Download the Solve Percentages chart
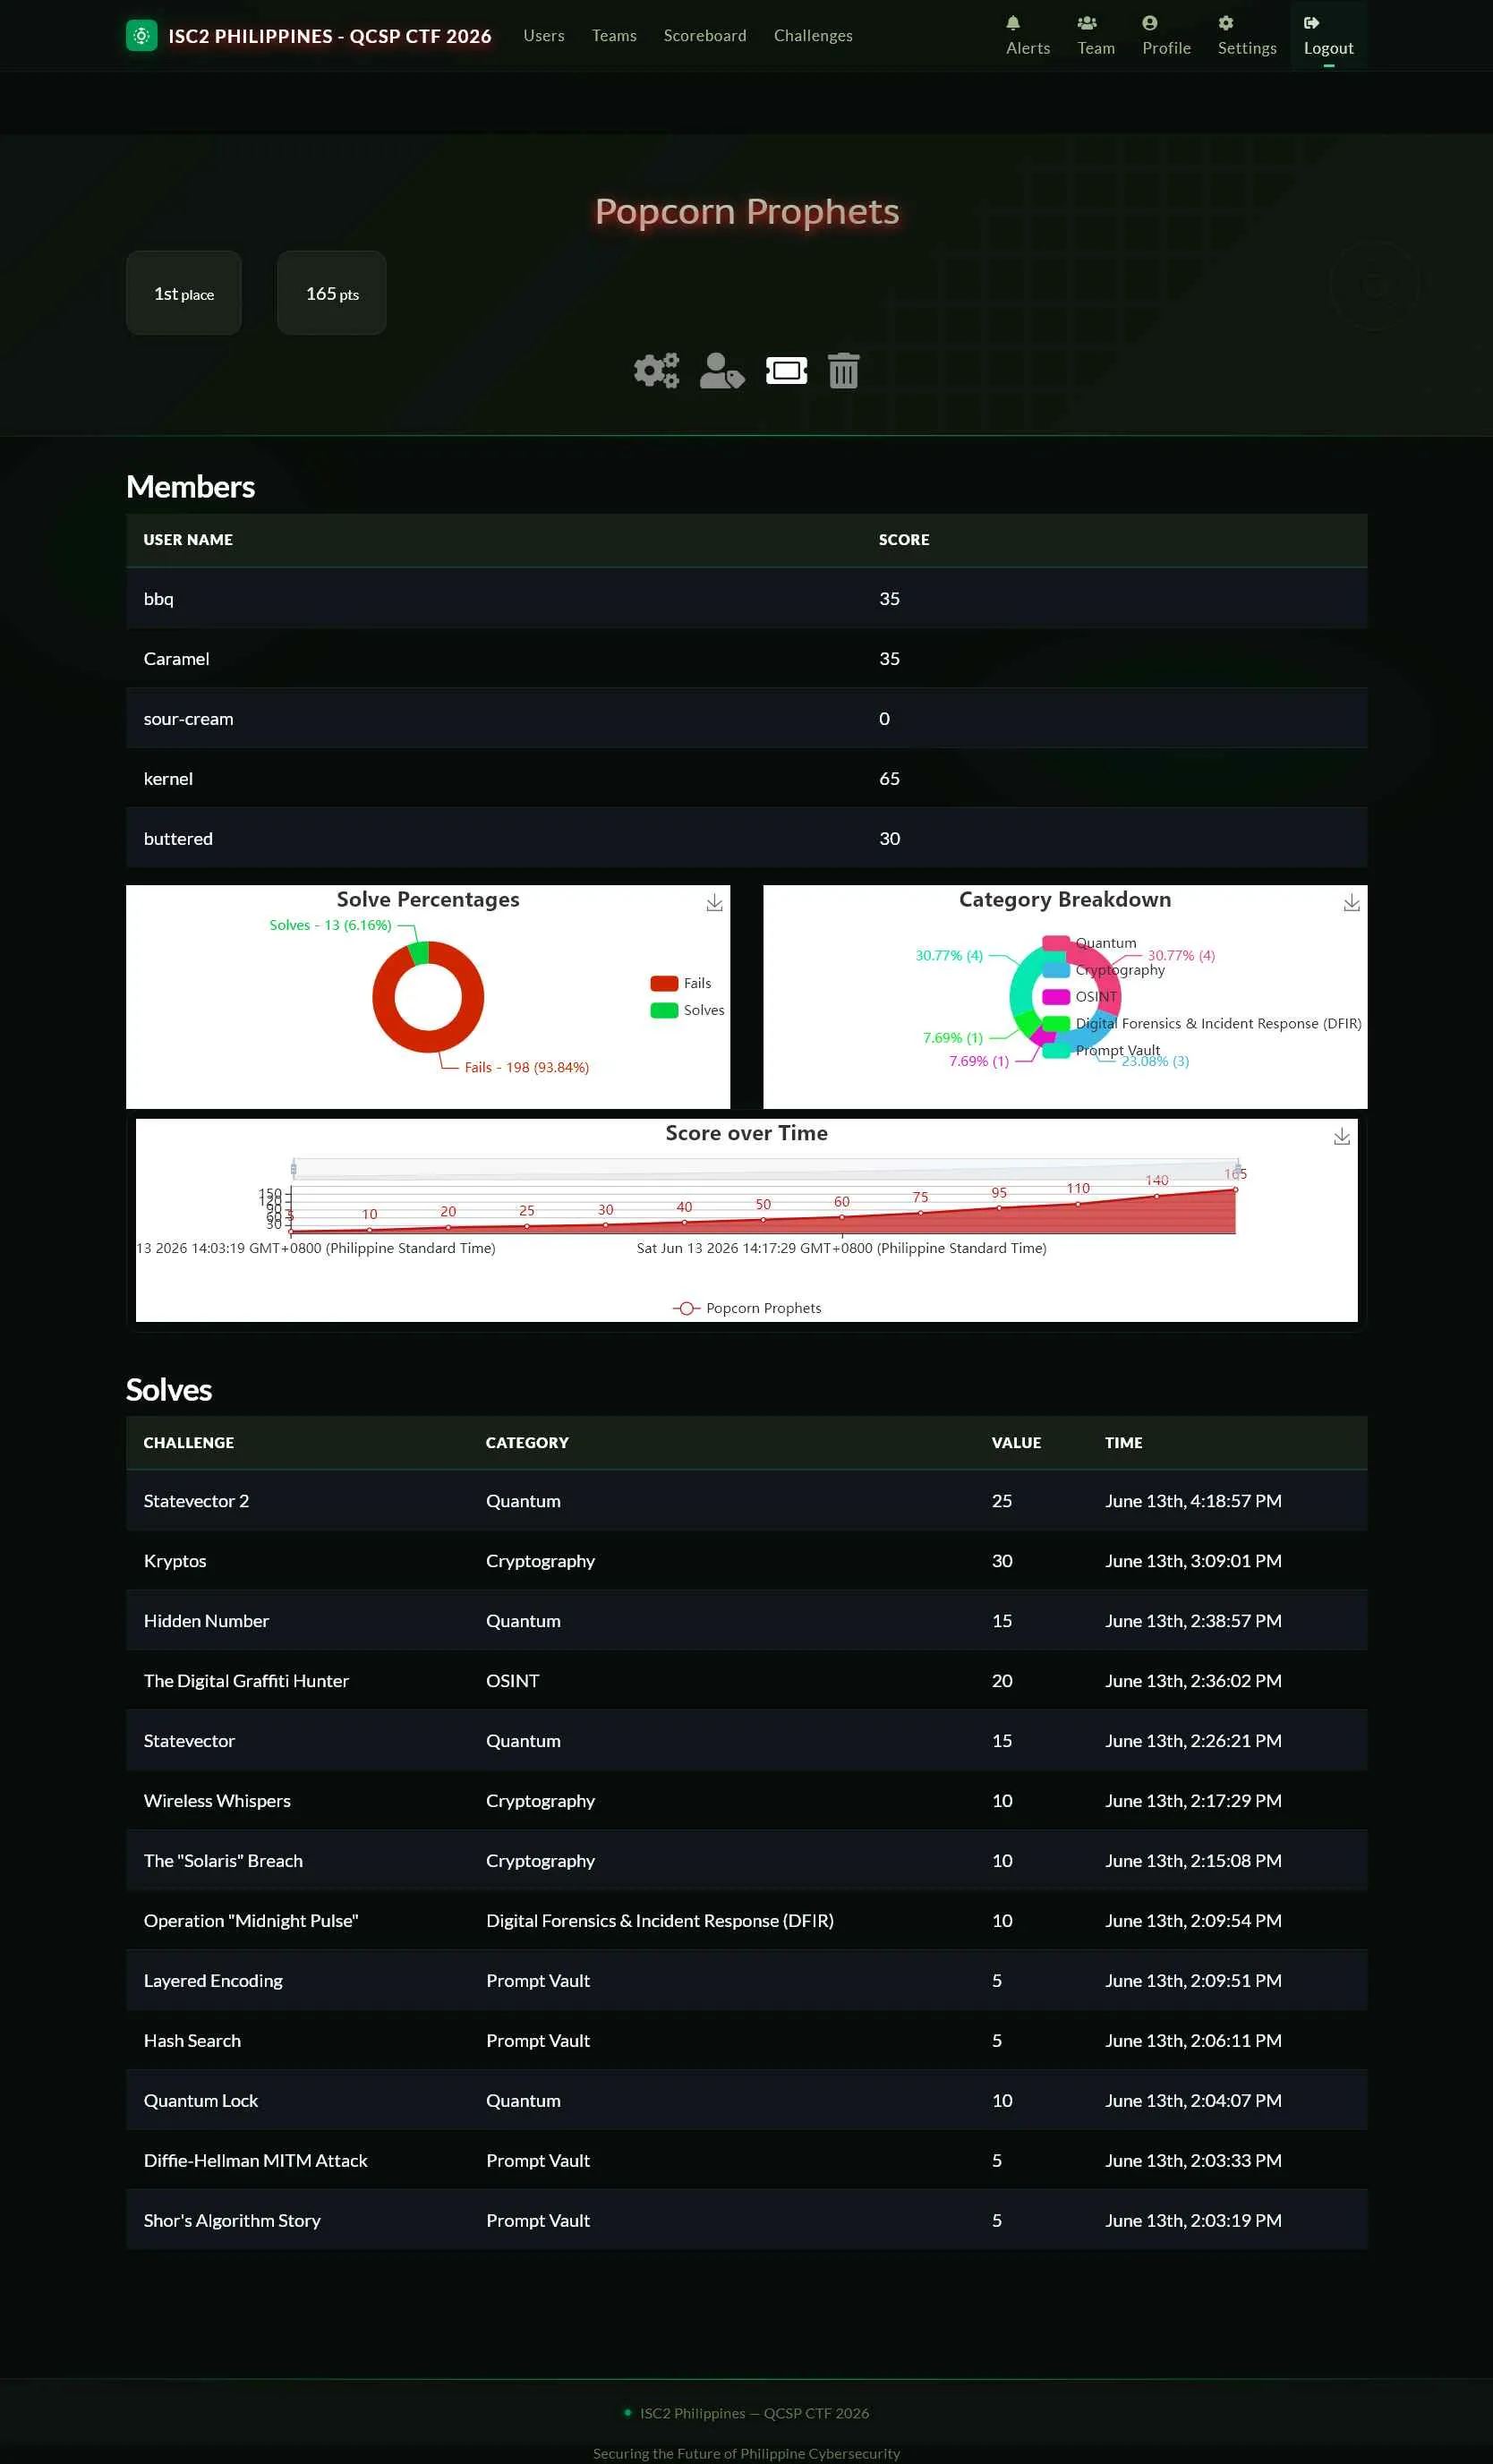This screenshot has width=1493, height=2464. [715, 903]
